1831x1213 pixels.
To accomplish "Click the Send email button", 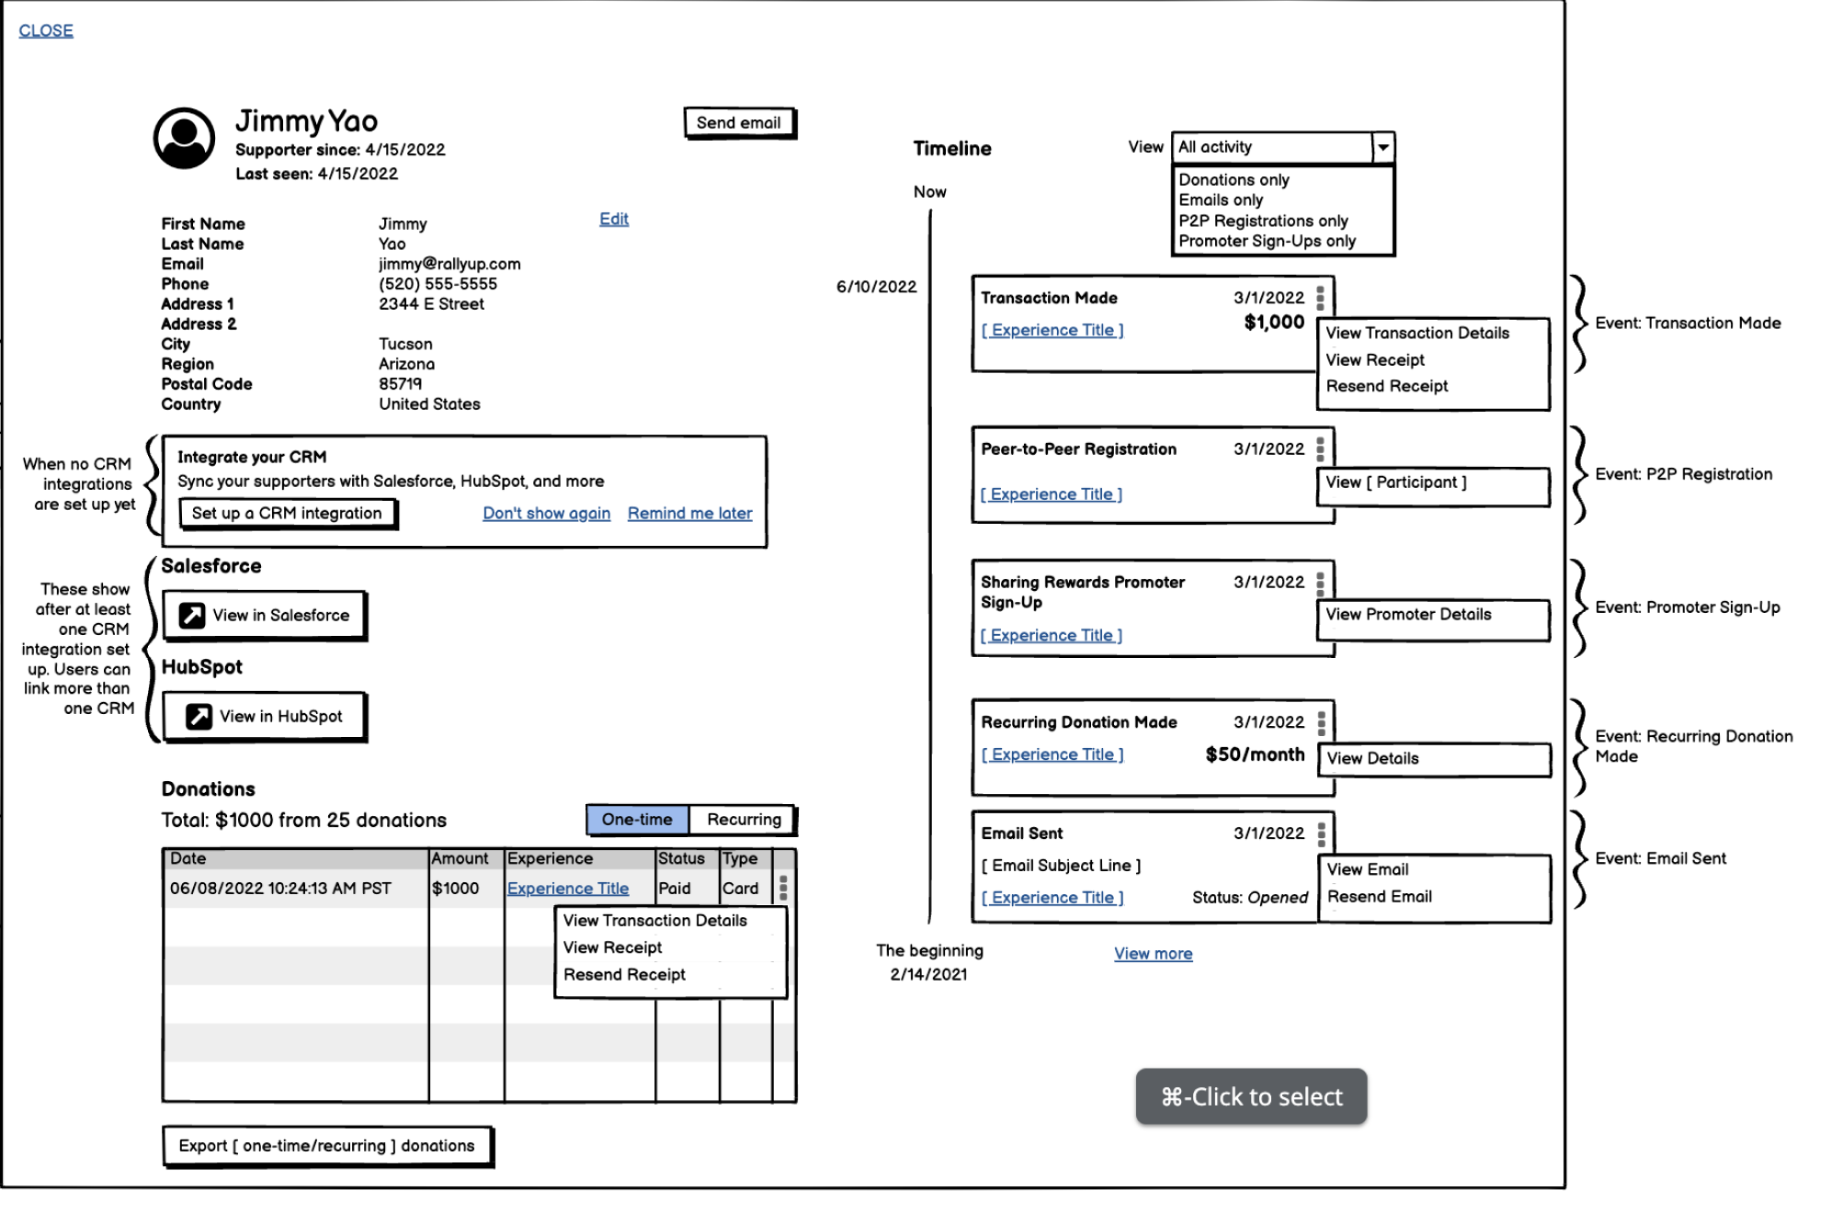I will 739,123.
